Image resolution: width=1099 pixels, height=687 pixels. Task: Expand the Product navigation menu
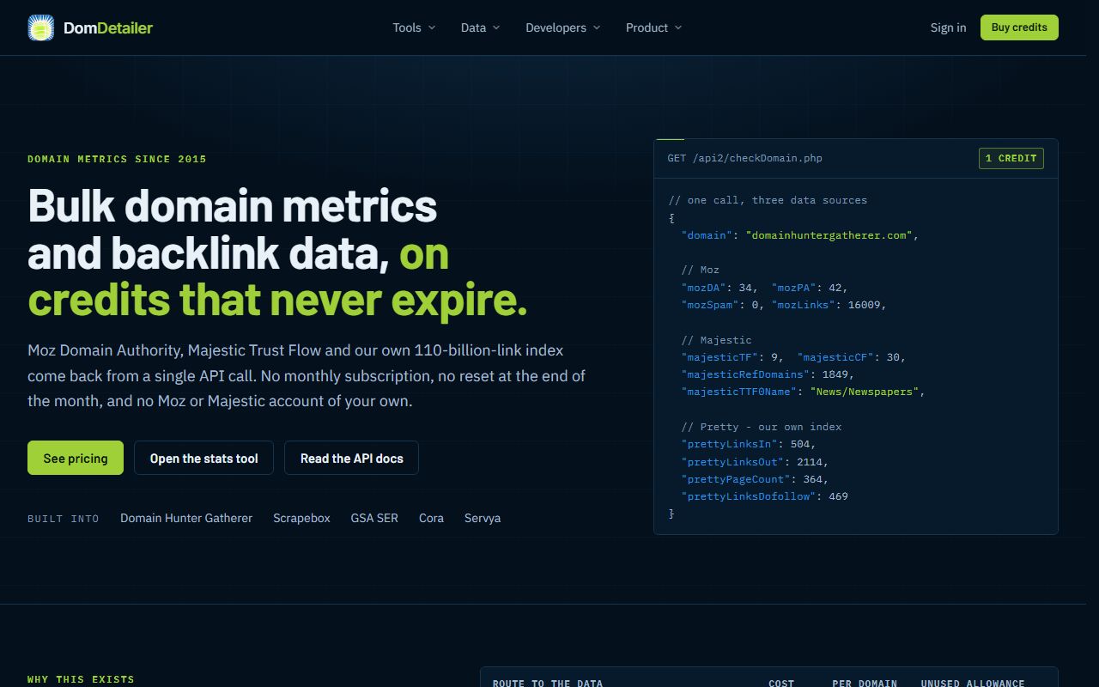(x=653, y=27)
